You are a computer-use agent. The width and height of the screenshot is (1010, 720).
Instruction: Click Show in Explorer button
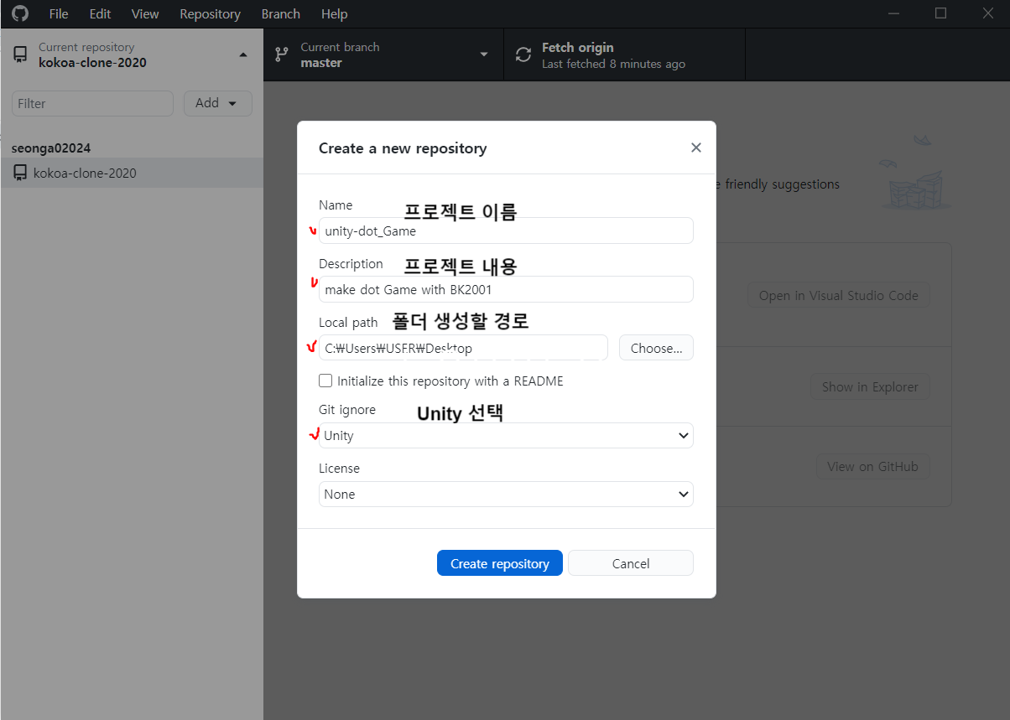(870, 387)
